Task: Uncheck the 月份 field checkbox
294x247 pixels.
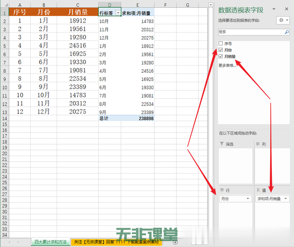Action: coord(220,50)
